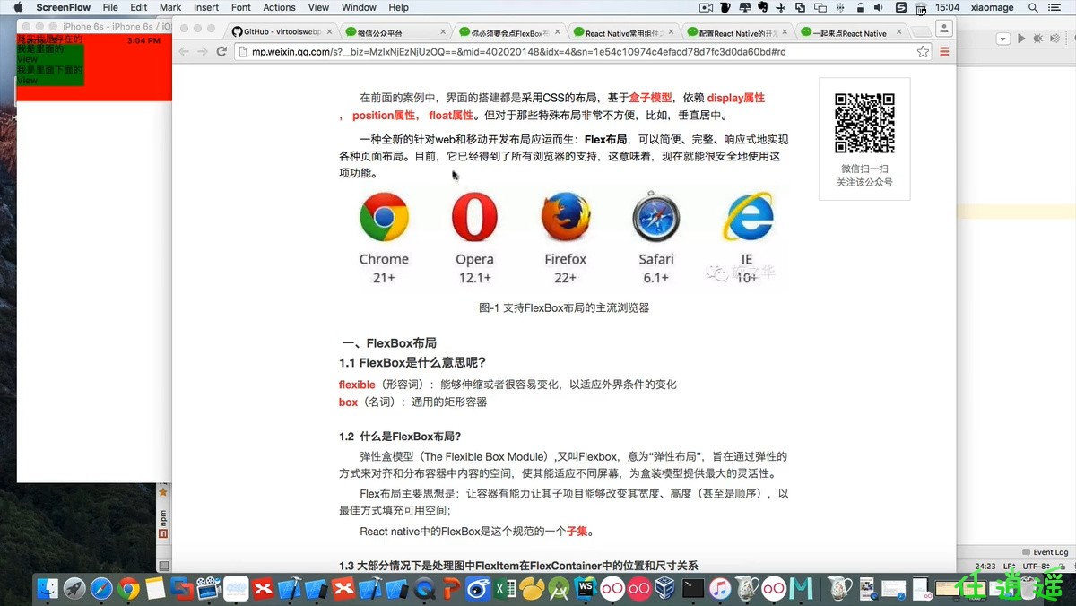Open the Edit menu

139,7
